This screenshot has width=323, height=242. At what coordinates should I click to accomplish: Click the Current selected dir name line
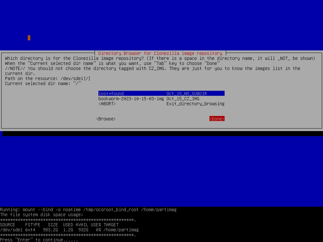pos(43,83)
